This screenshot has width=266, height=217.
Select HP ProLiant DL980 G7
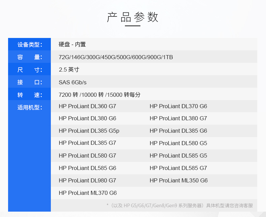[x=87, y=180]
